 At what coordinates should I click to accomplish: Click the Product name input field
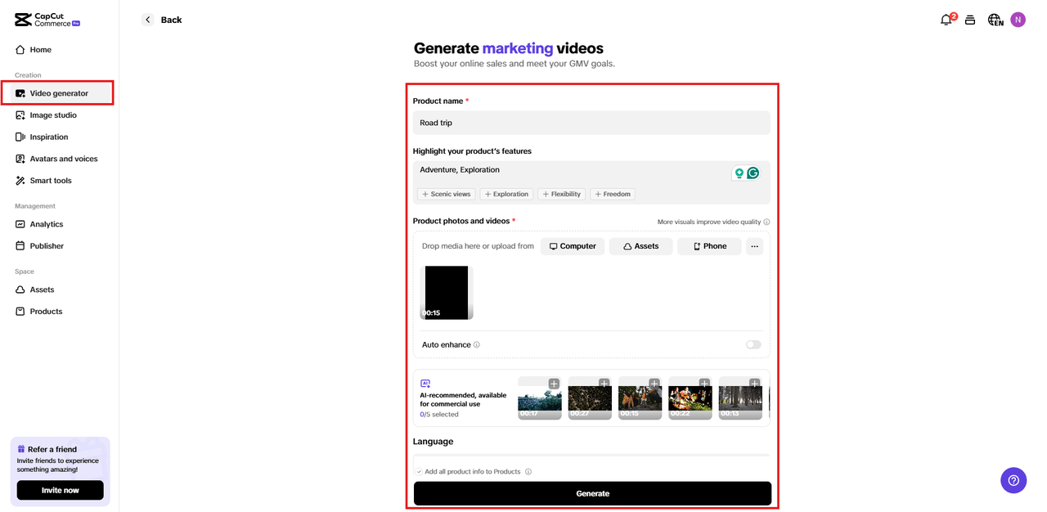(x=591, y=123)
